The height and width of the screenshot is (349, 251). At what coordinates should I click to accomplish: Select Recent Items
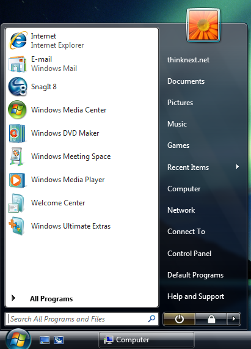188,167
